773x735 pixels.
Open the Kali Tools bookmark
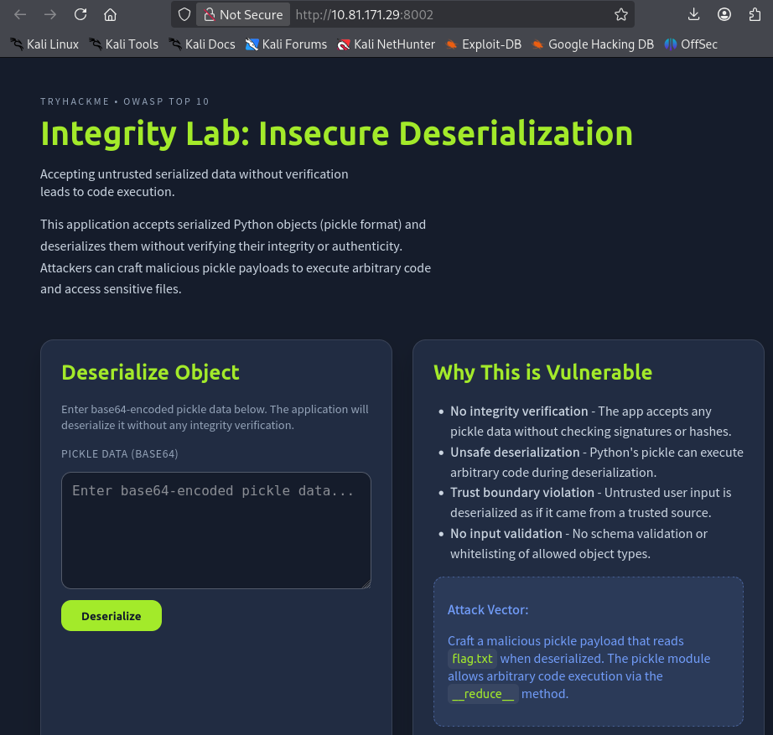coord(124,44)
